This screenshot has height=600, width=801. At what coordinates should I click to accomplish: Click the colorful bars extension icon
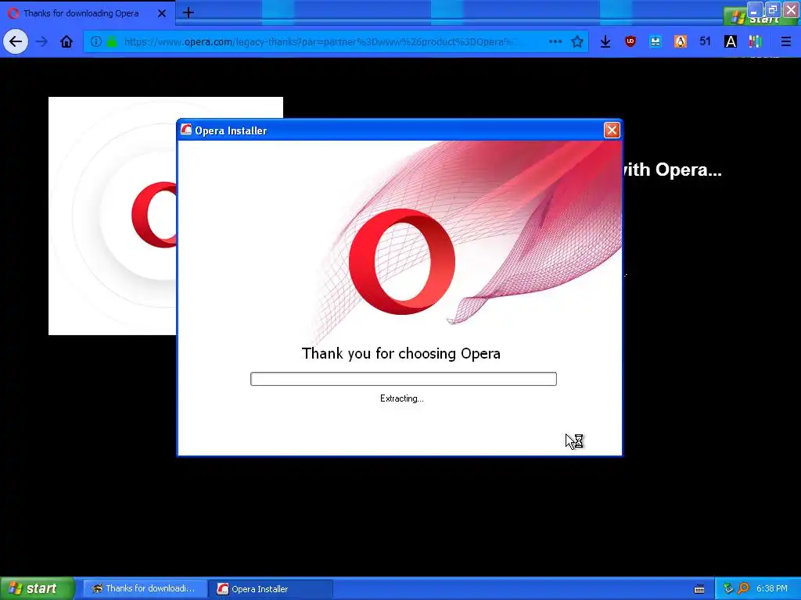click(x=756, y=41)
